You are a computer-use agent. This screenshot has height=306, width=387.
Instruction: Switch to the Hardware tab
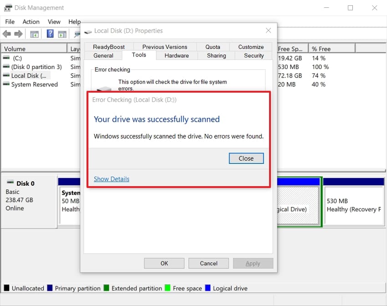176,55
